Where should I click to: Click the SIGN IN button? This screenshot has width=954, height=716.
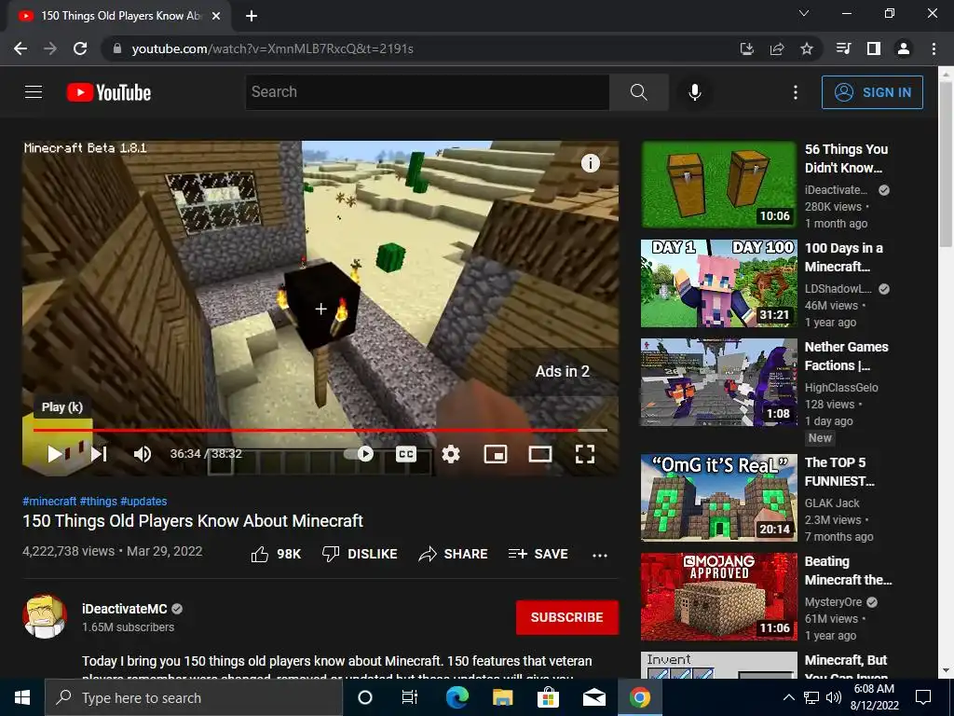[x=872, y=92]
